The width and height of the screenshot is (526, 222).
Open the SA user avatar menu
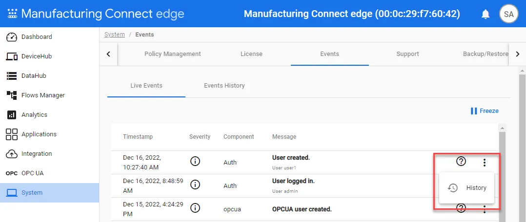508,14
